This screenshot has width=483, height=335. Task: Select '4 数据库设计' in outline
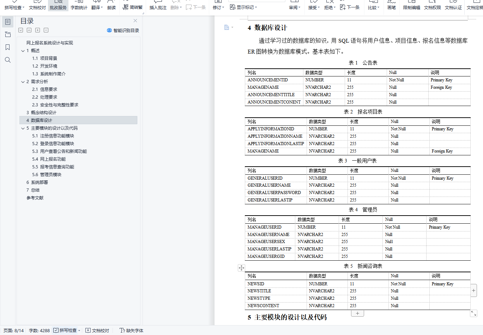tap(78, 120)
